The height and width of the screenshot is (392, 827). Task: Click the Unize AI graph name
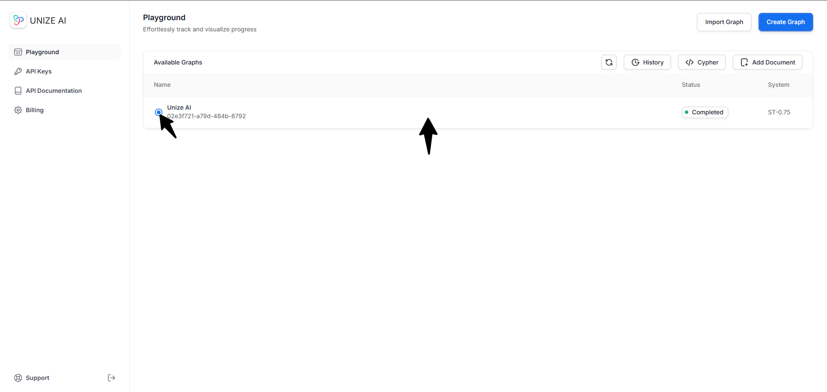179,107
